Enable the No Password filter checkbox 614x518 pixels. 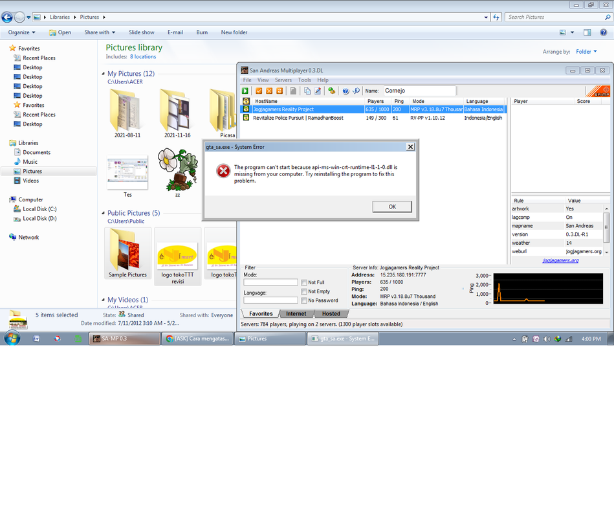point(304,300)
